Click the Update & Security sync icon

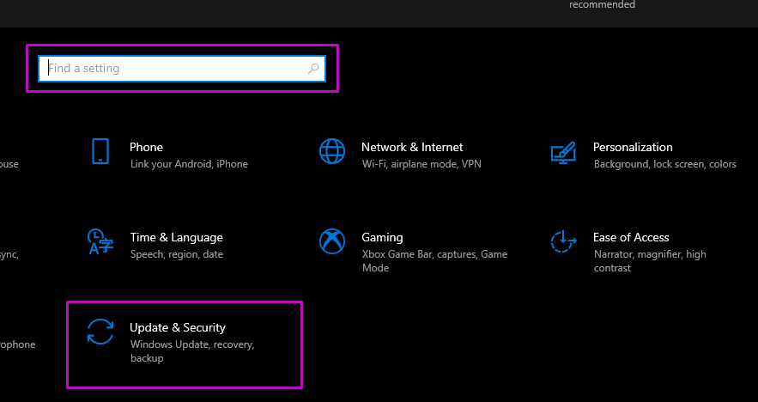[100, 332]
